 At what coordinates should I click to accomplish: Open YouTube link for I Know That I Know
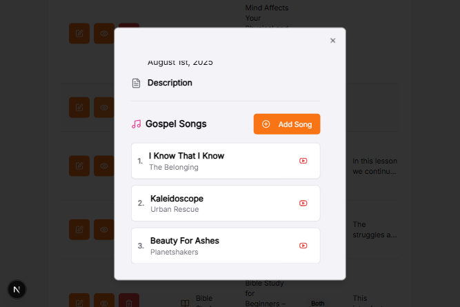(x=303, y=161)
